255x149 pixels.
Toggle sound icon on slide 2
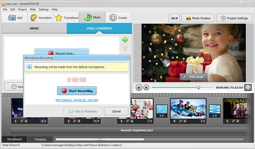pos(79,121)
